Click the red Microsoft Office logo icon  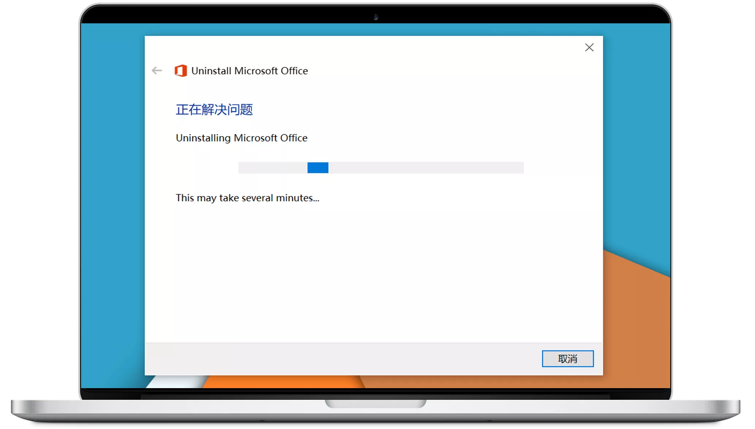181,70
